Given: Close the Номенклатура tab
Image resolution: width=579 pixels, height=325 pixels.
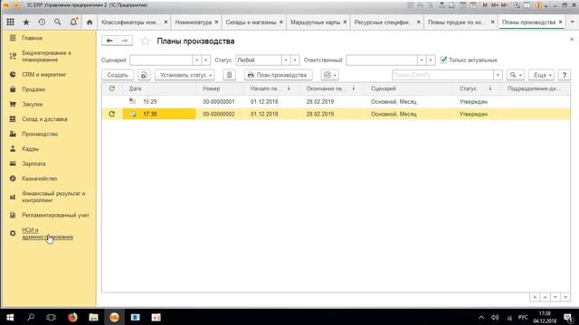Looking at the screenshot, I should [x=216, y=22].
